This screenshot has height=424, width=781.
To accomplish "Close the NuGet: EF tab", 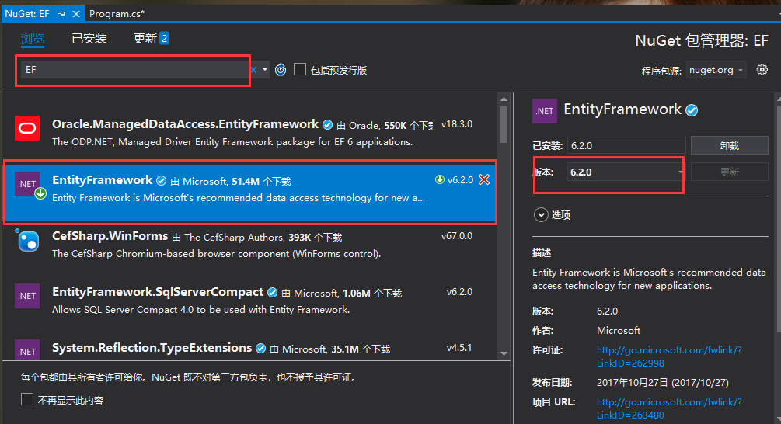I will coord(76,14).
